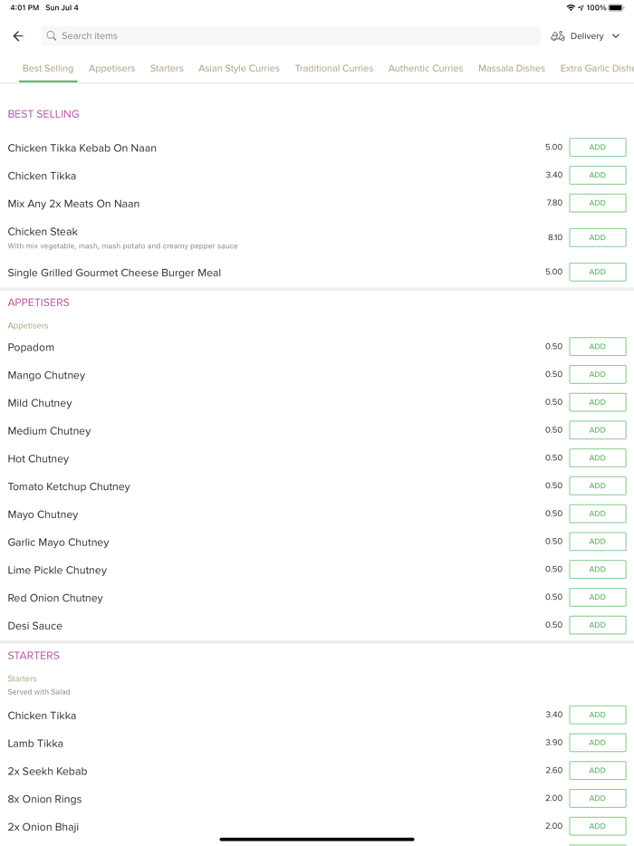Open the Mix Any 2x Meats On Naan item
Screen dimensions: 634x846
point(73,204)
